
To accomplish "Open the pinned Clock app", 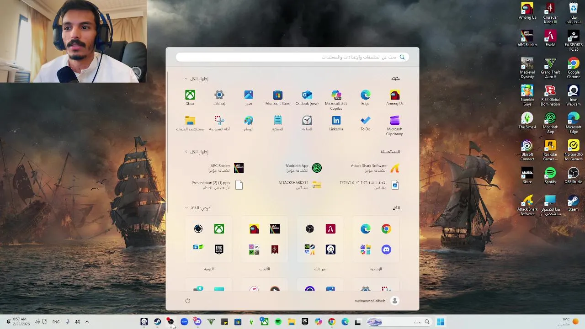I will tap(307, 123).
